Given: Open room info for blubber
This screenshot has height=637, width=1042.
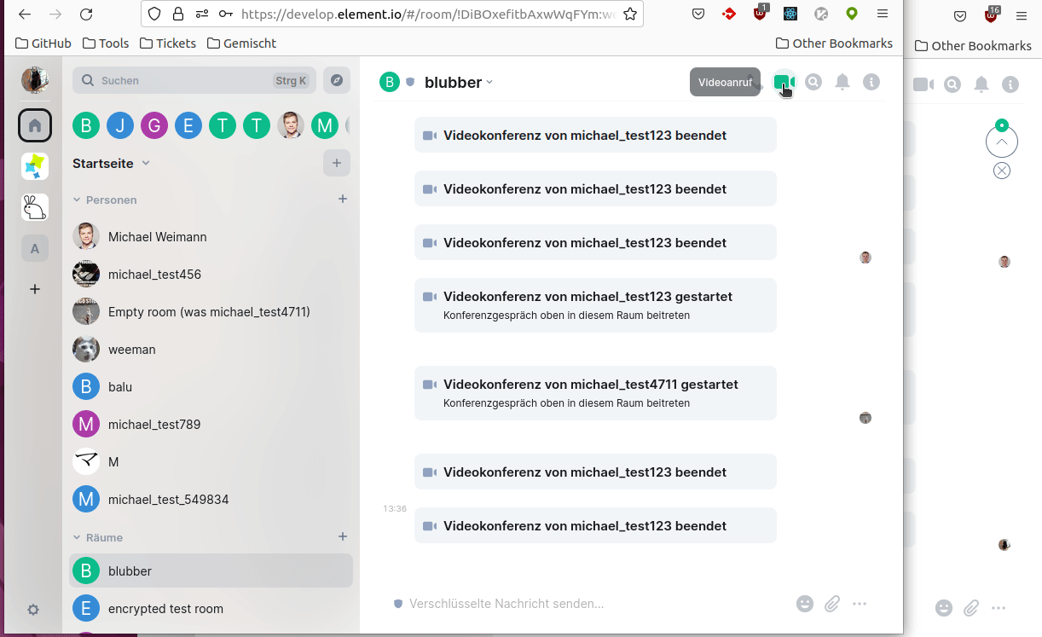Looking at the screenshot, I should click(x=871, y=82).
